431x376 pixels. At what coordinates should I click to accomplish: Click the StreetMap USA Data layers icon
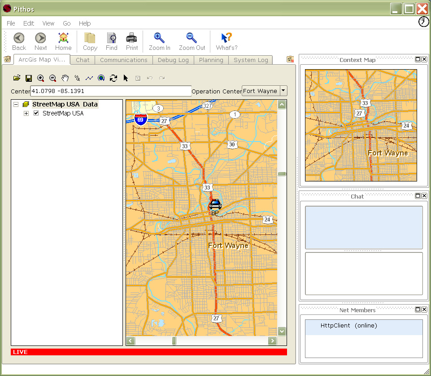(26, 104)
